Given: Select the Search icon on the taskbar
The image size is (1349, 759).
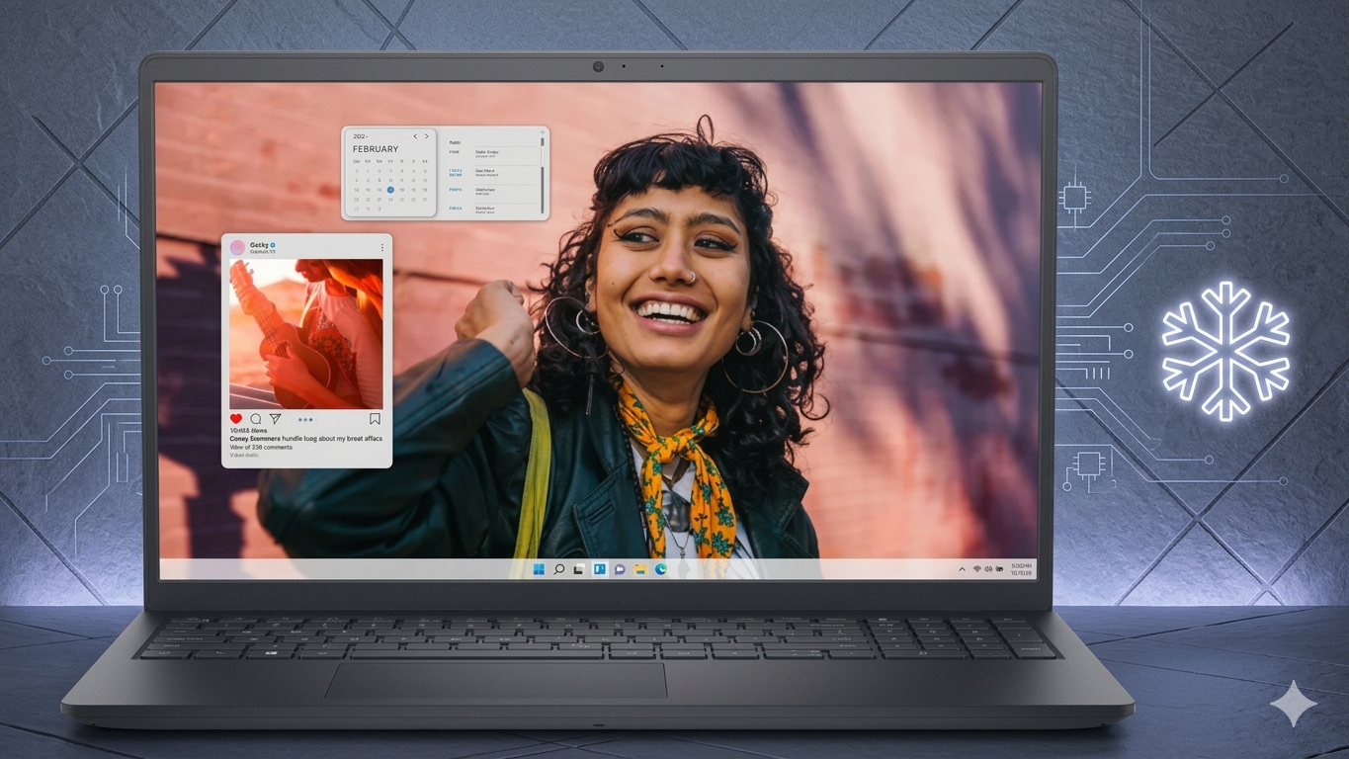Looking at the screenshot, I should [559, 569].
